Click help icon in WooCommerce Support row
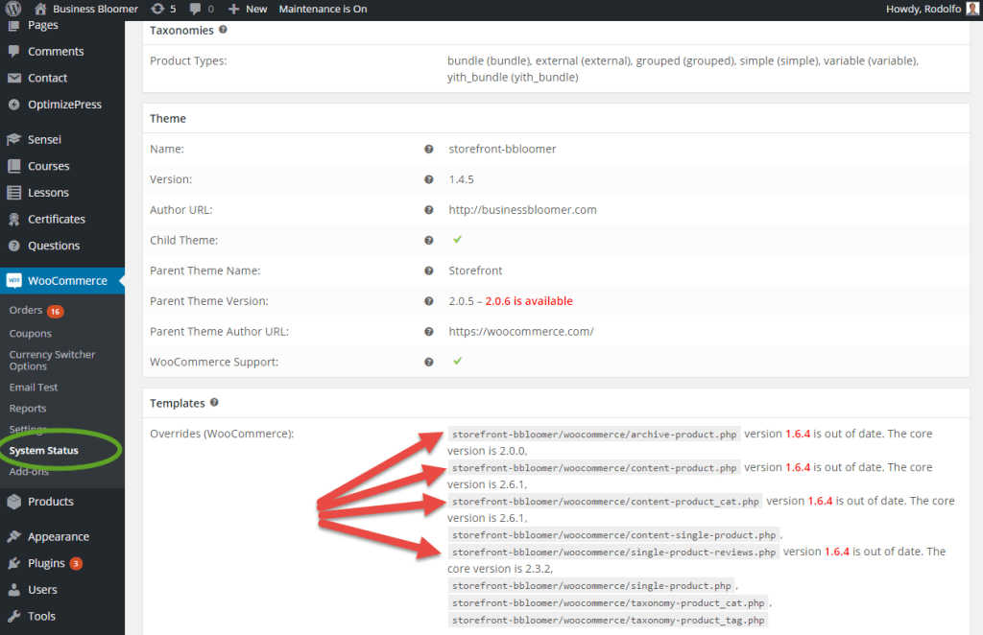 coord(429,362)
